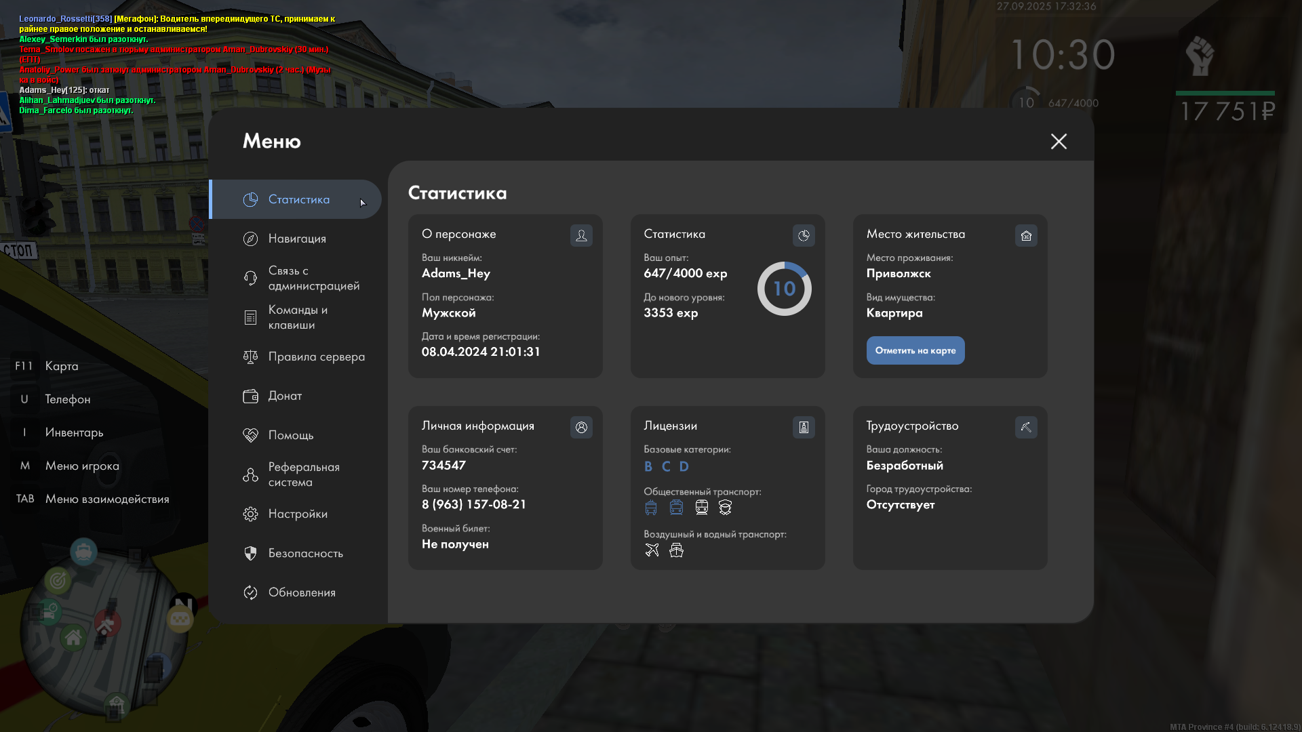Click the pickaxe icon in Трудоустройство card

pos(1026,427)
